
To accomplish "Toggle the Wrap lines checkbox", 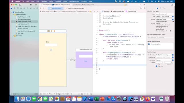I will coord(156,66).
